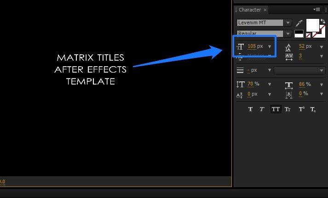Swap the fill and stroke colors
The height and width of the screenshot is (198, 328).
click(323, 21)
